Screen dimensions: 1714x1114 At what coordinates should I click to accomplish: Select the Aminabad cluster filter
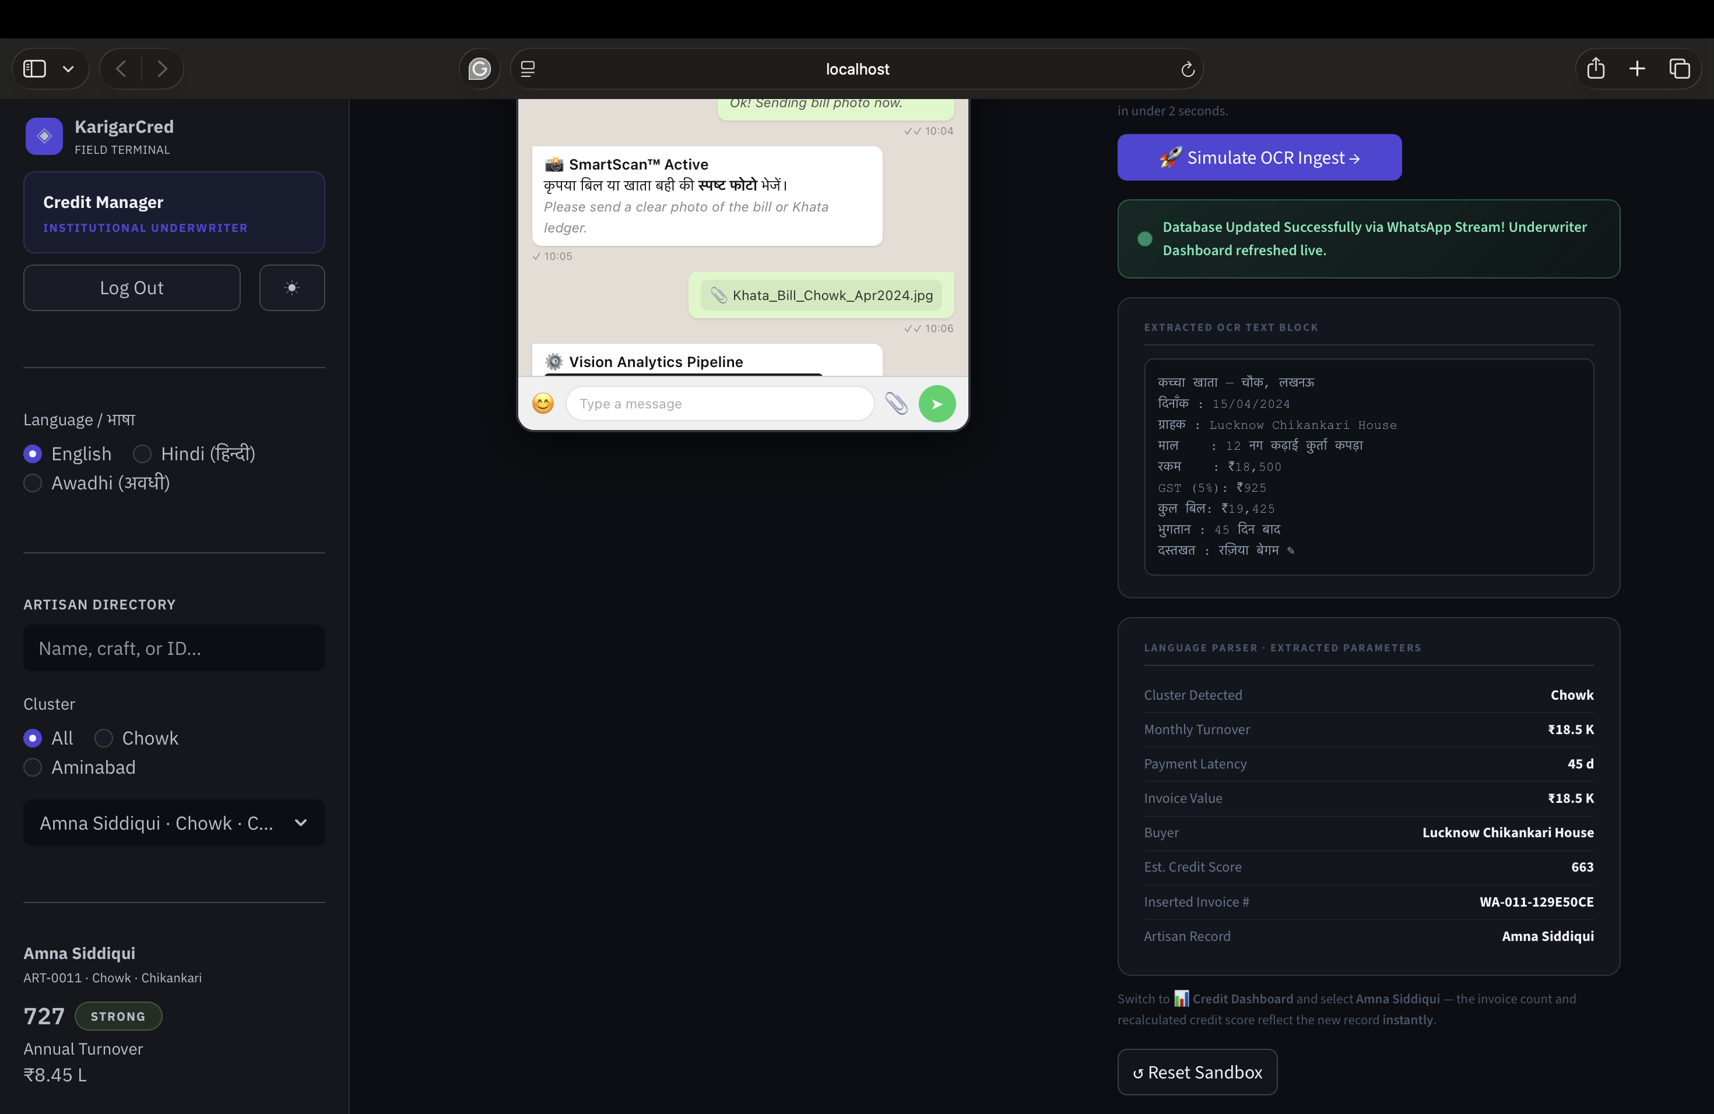pos(79,767)
